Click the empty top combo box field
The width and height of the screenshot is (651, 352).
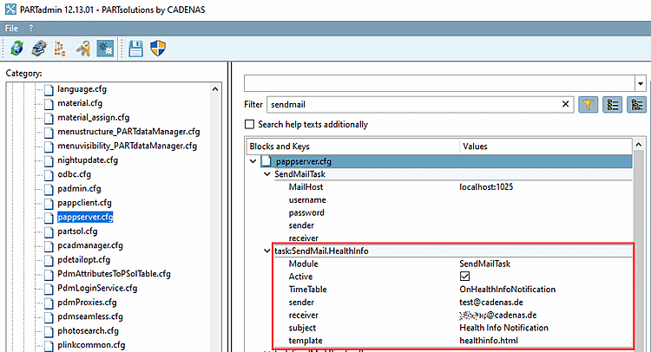pos(439,83)
